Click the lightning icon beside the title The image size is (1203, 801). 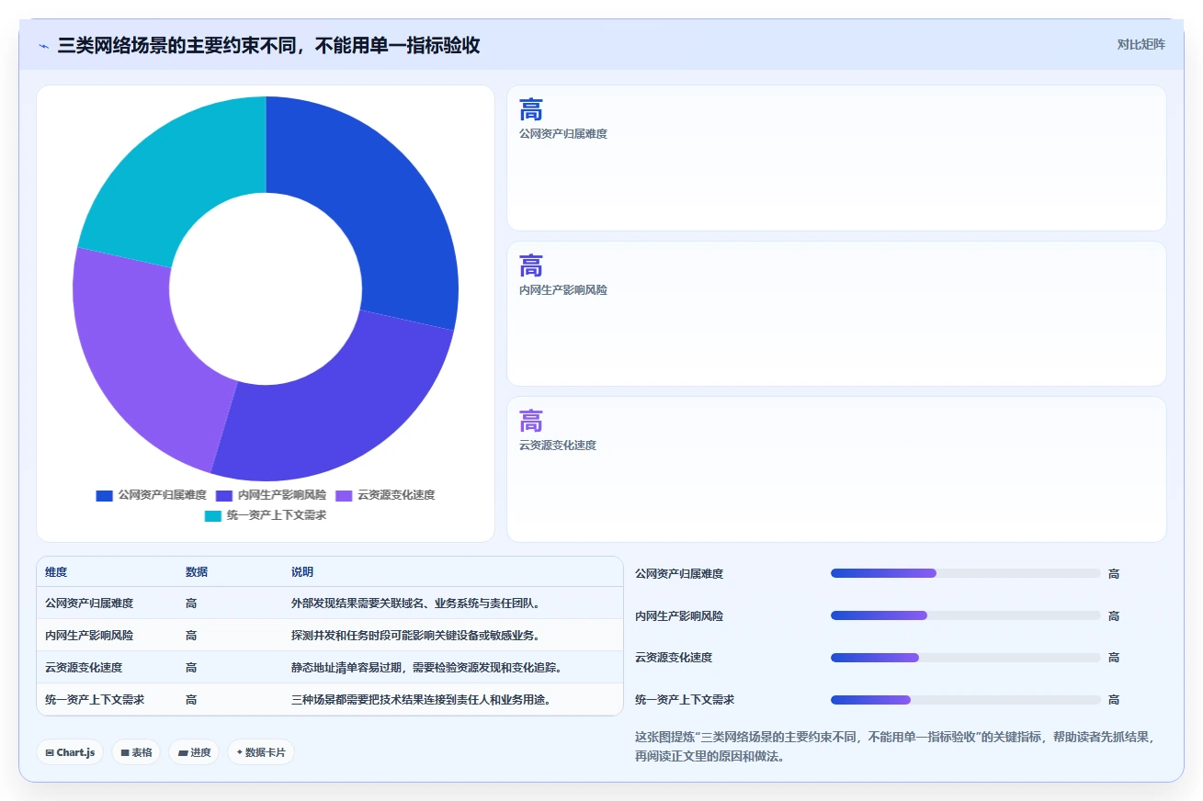44,46
